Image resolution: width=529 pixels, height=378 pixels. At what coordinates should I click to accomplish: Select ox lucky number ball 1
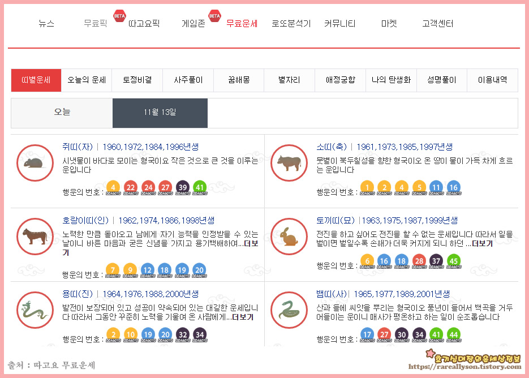point(367,188)
